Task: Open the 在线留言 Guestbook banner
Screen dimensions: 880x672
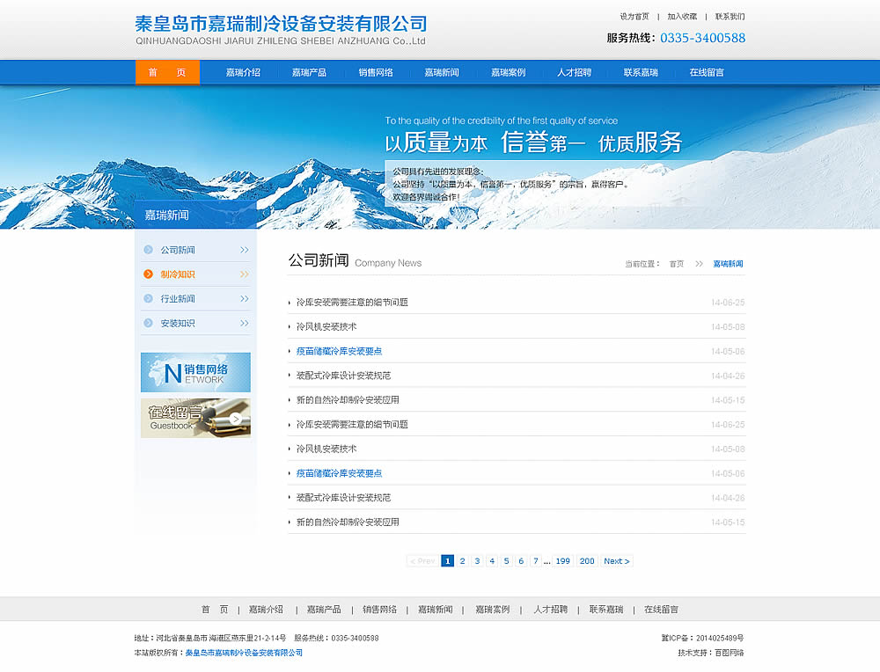Action: point(195,418)
